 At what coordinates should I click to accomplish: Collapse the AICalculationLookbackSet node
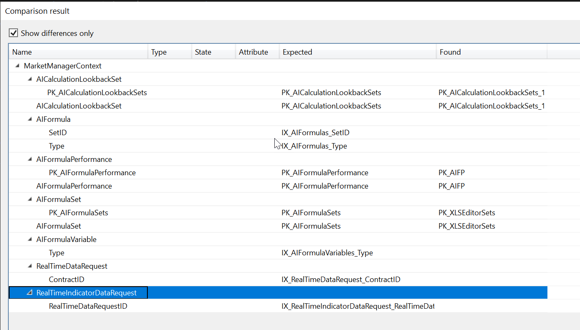point(29,79)
